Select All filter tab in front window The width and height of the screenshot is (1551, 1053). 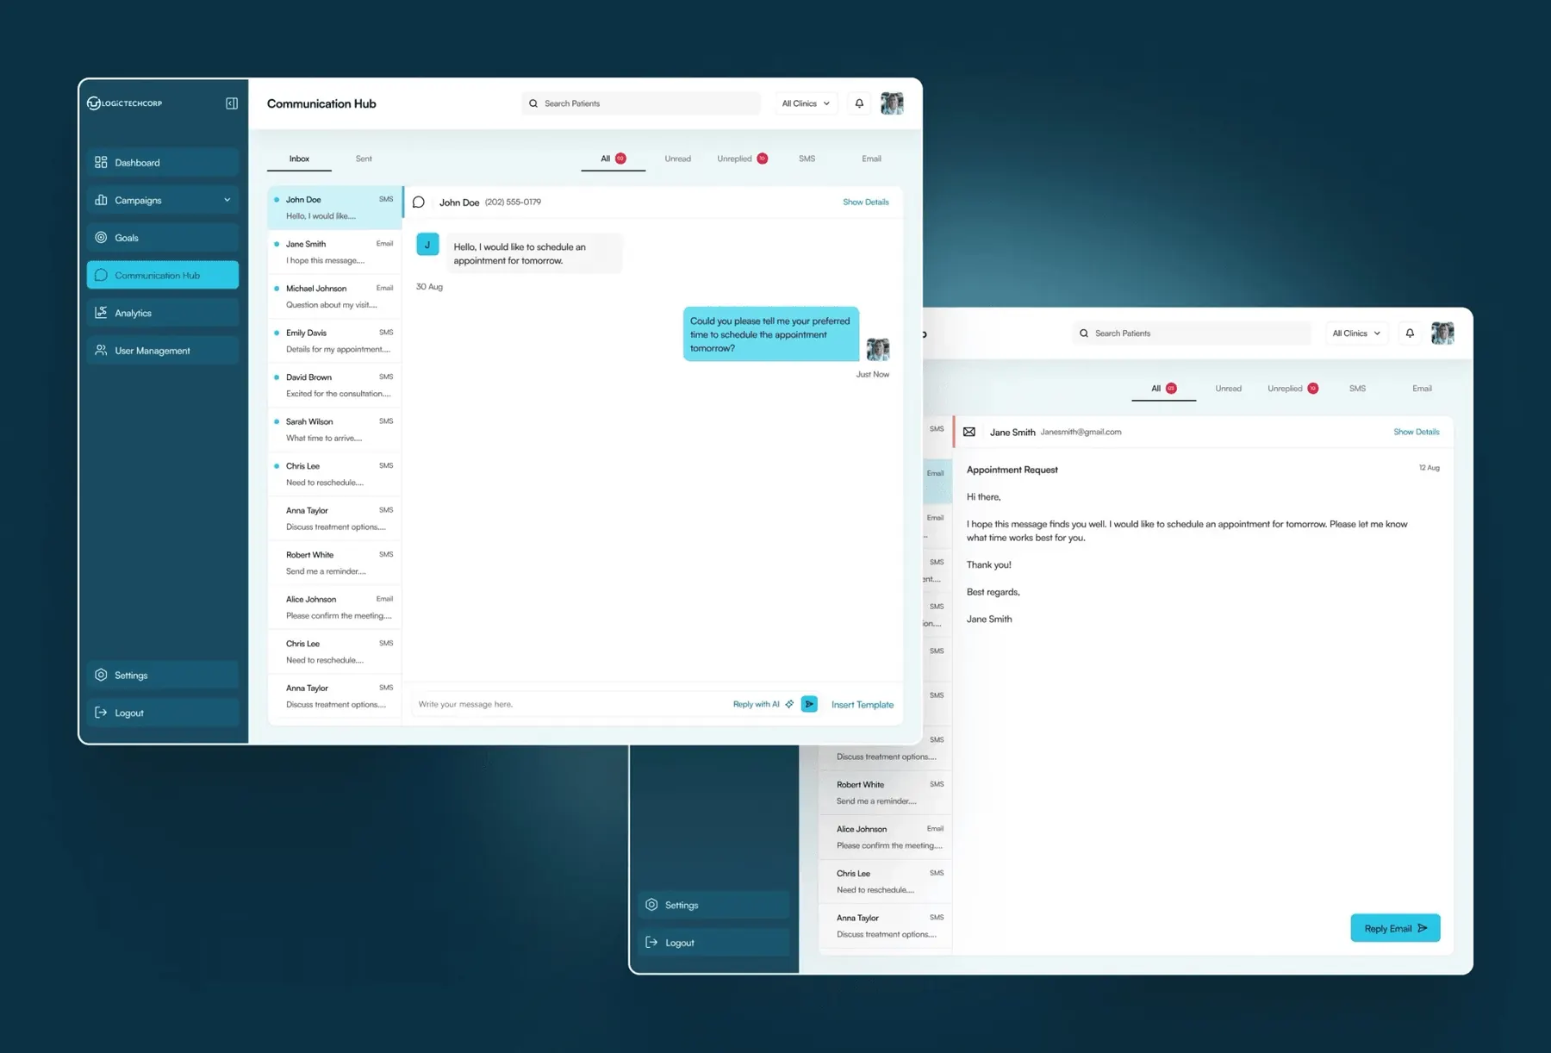coord(613,159)
